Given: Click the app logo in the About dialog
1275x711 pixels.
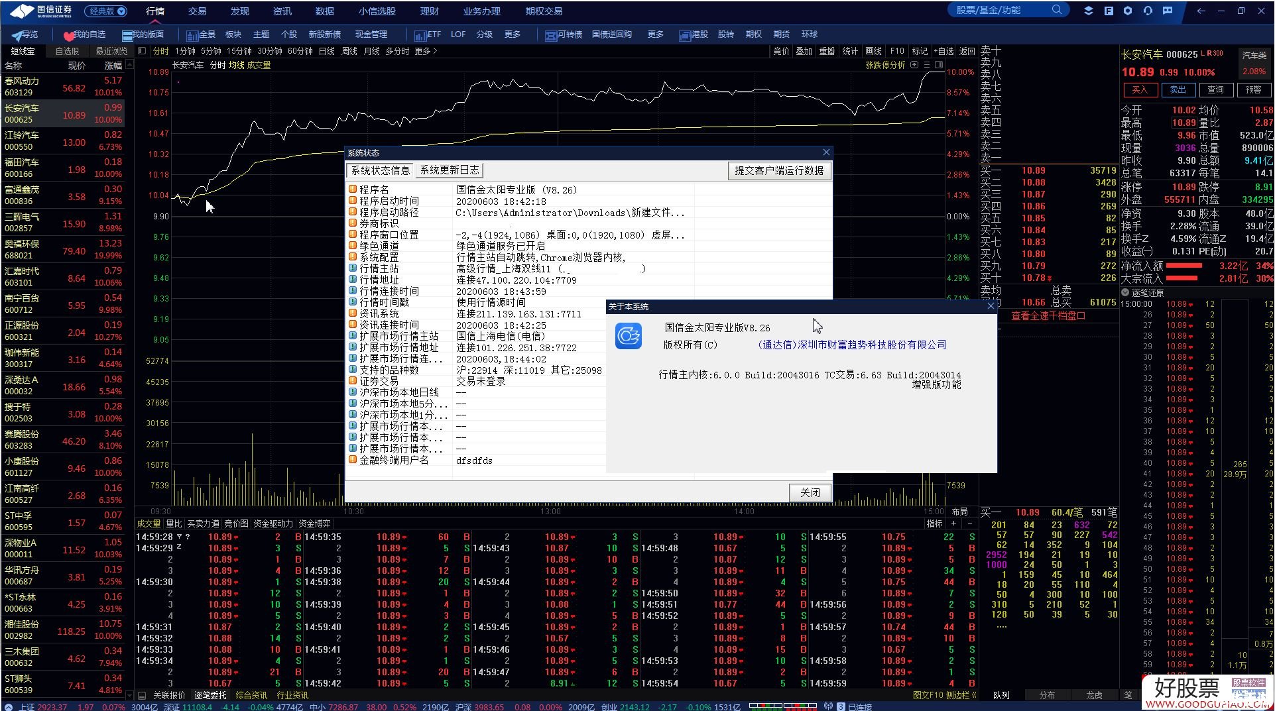Looking at the screenshot, I should tap(629, 336).
